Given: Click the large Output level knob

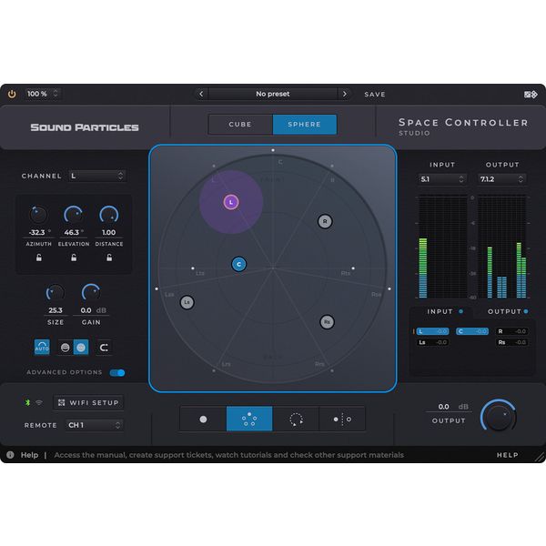Looking at the screenshot, I should coord(499,416).
